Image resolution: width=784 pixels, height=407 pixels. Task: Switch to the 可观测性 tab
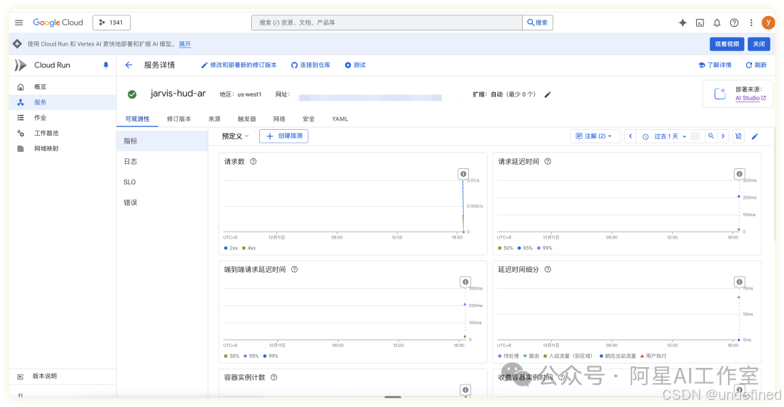pyautogui.click(x=137, y=119)
